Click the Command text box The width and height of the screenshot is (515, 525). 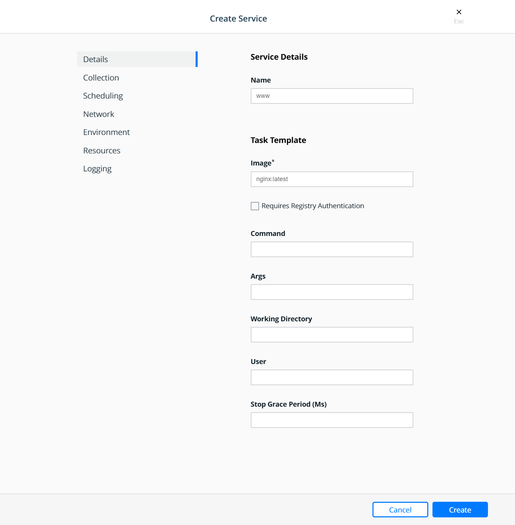click(x=332, y=249)
